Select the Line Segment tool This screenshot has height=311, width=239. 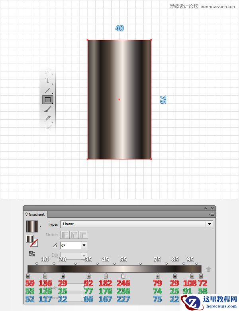(x=48, y=90)
